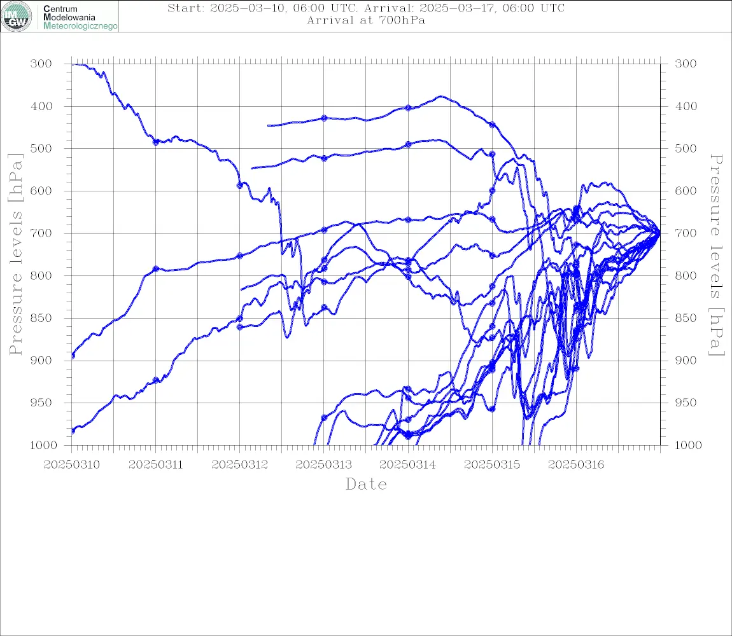Click the trajectory convergence point at 700 hPa
732x636 pixels.
pos(659,232)
